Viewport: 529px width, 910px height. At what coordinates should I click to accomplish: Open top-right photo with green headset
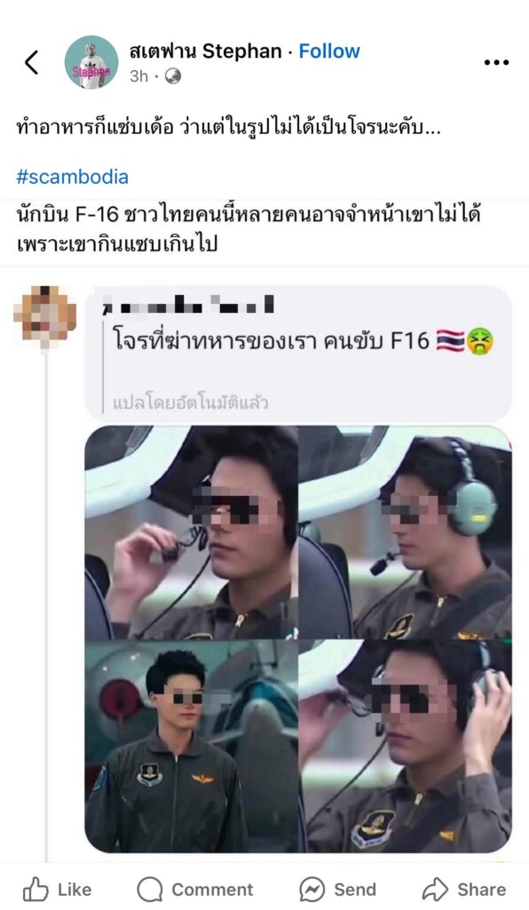point(405,532)
